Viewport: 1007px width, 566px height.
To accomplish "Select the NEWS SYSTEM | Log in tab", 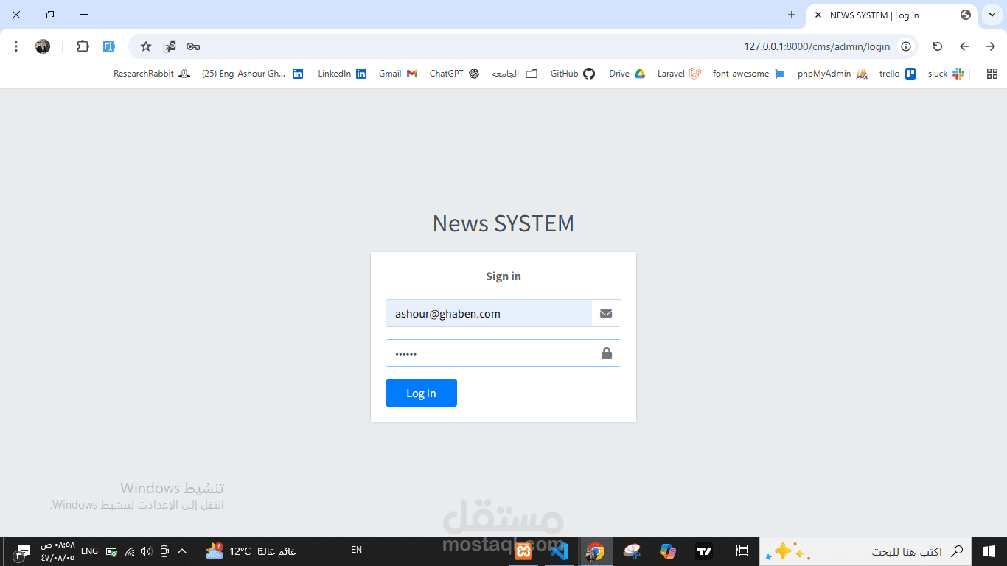I will coord(874,15).
